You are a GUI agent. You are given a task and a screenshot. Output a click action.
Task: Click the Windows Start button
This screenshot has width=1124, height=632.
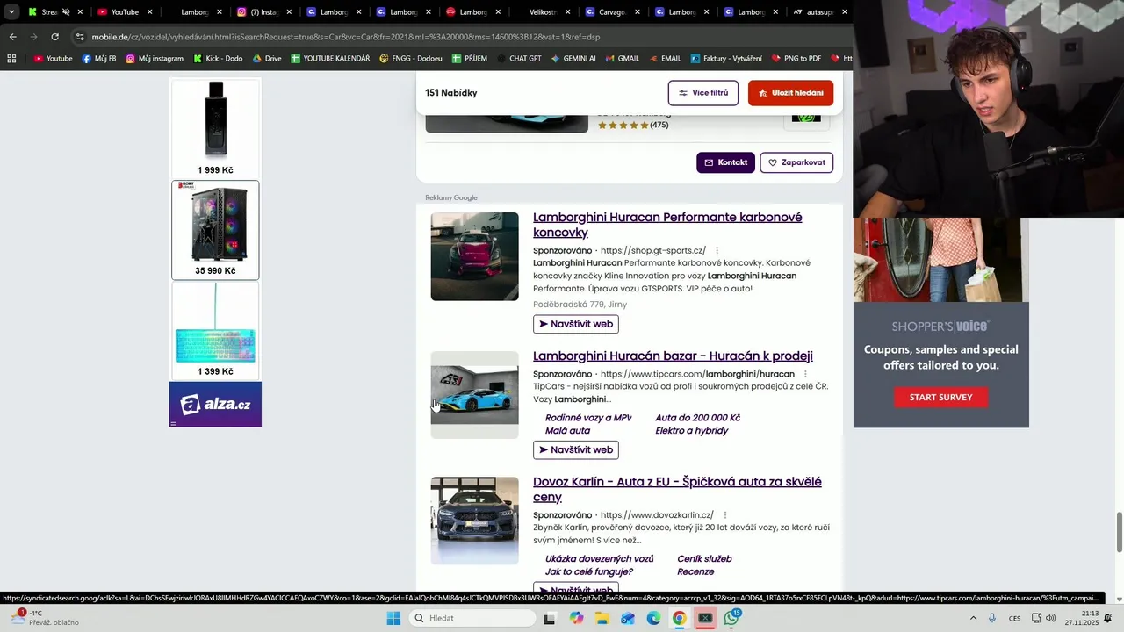[393, 618]
